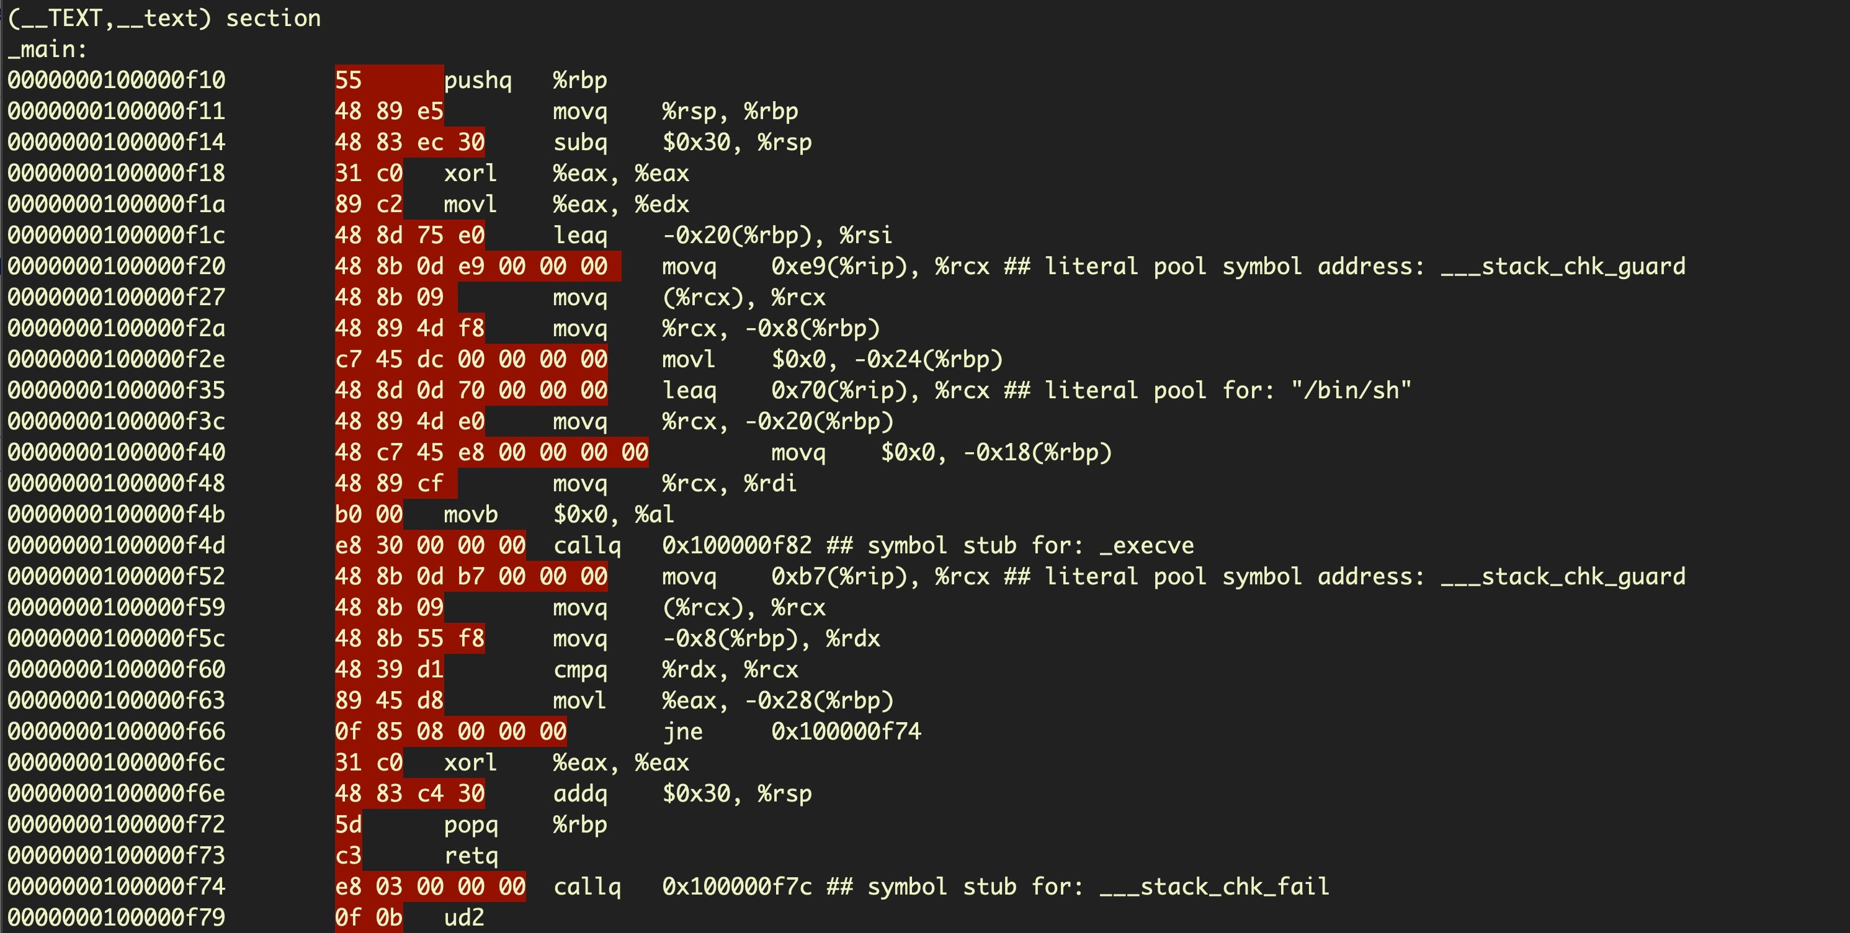Click the jne instruction mnemonic

click(x=682, y=731)
